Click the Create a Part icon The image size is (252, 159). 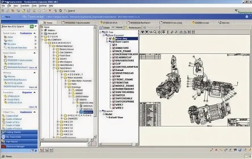click(3, 116)
